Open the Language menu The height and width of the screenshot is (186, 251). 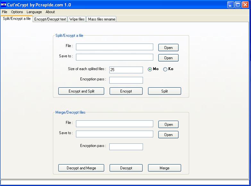click(34, 12)
